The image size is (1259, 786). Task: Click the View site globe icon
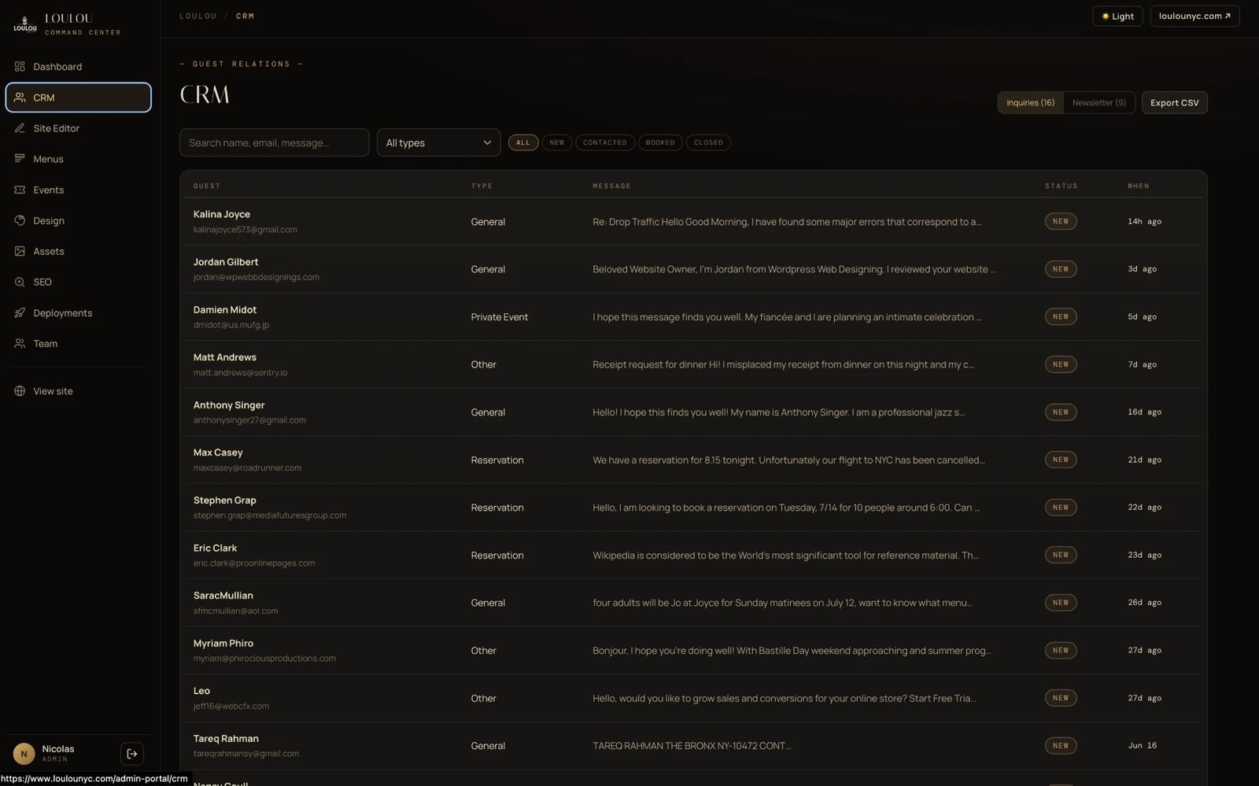(20, 391)
